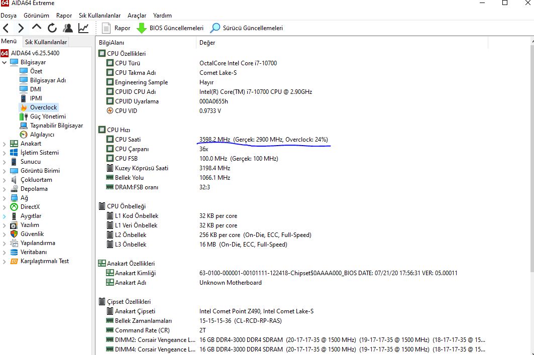Click the green BIOS Güncellemeleri download arrow
The width and height of the screenshot is (534, 355).
[141, 28]
